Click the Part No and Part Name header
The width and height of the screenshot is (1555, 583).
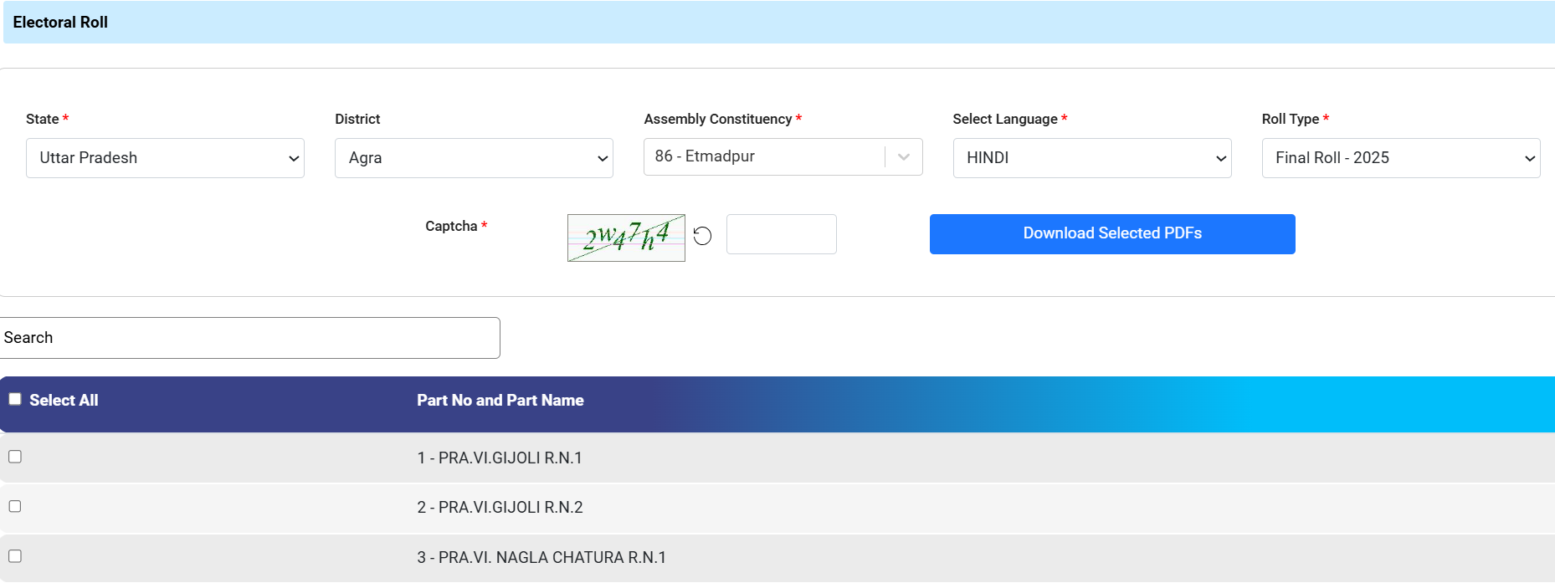pos(500,401)
